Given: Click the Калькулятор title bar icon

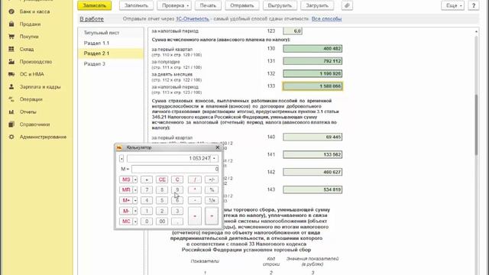Looking at the screenshot, I should 119,147.
